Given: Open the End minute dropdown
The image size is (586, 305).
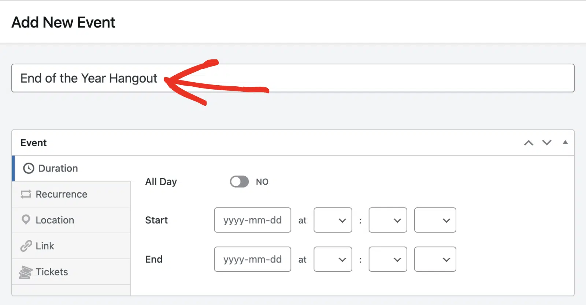Looking at the screenshot, I should point(388,259).
